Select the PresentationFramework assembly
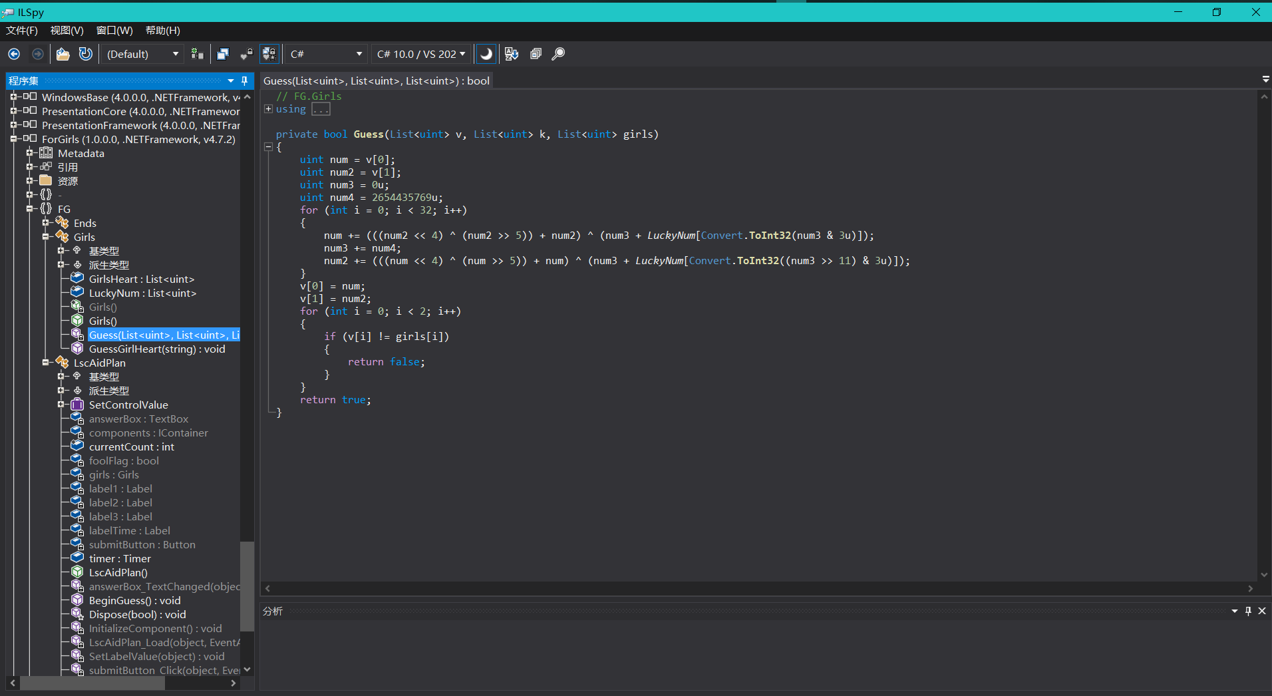The width and height of the screenshot is (1272, 696). (x=140, y=125)
